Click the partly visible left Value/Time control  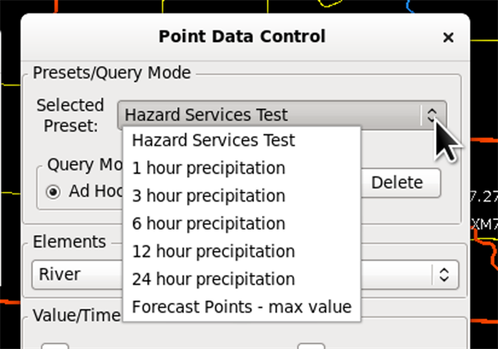55,346
